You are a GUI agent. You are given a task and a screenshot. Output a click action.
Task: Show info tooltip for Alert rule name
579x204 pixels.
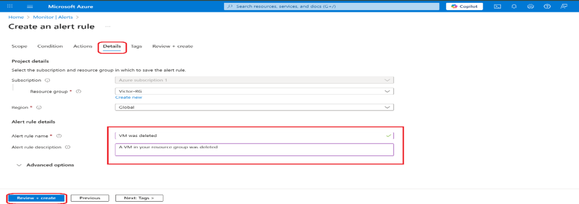pyautogui.click(x=59, y=136)
